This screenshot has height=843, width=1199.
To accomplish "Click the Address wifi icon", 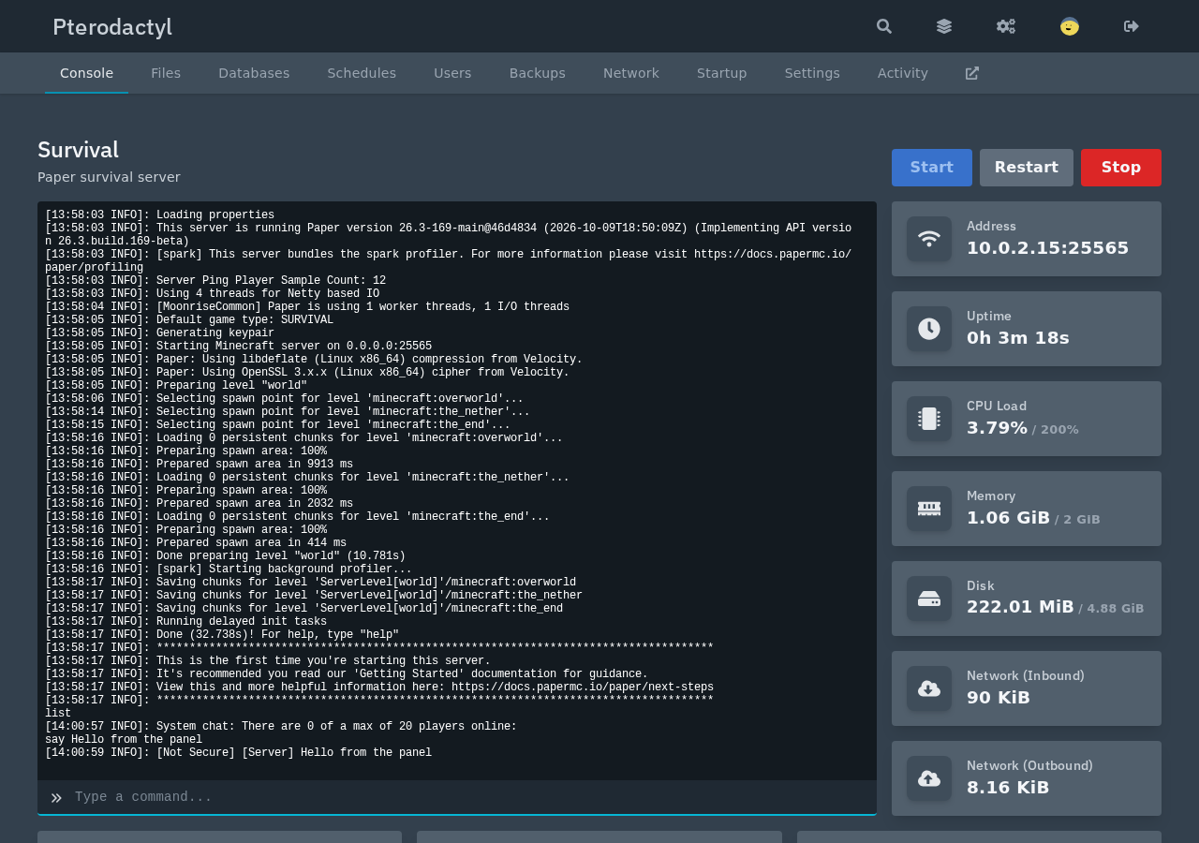I will [x=929, y=239].
